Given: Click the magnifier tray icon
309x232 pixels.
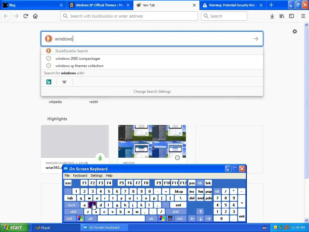Looking at the screenshot, I should pos(287,227).
